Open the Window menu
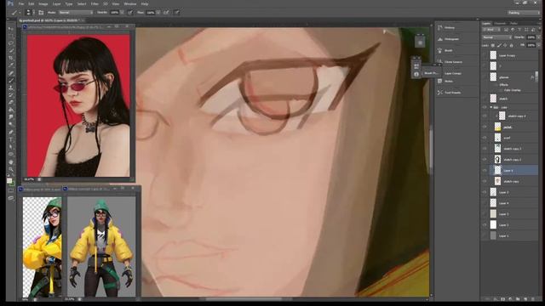The width and height of the screenshot is (545, 306). click(x=130, y=3)
